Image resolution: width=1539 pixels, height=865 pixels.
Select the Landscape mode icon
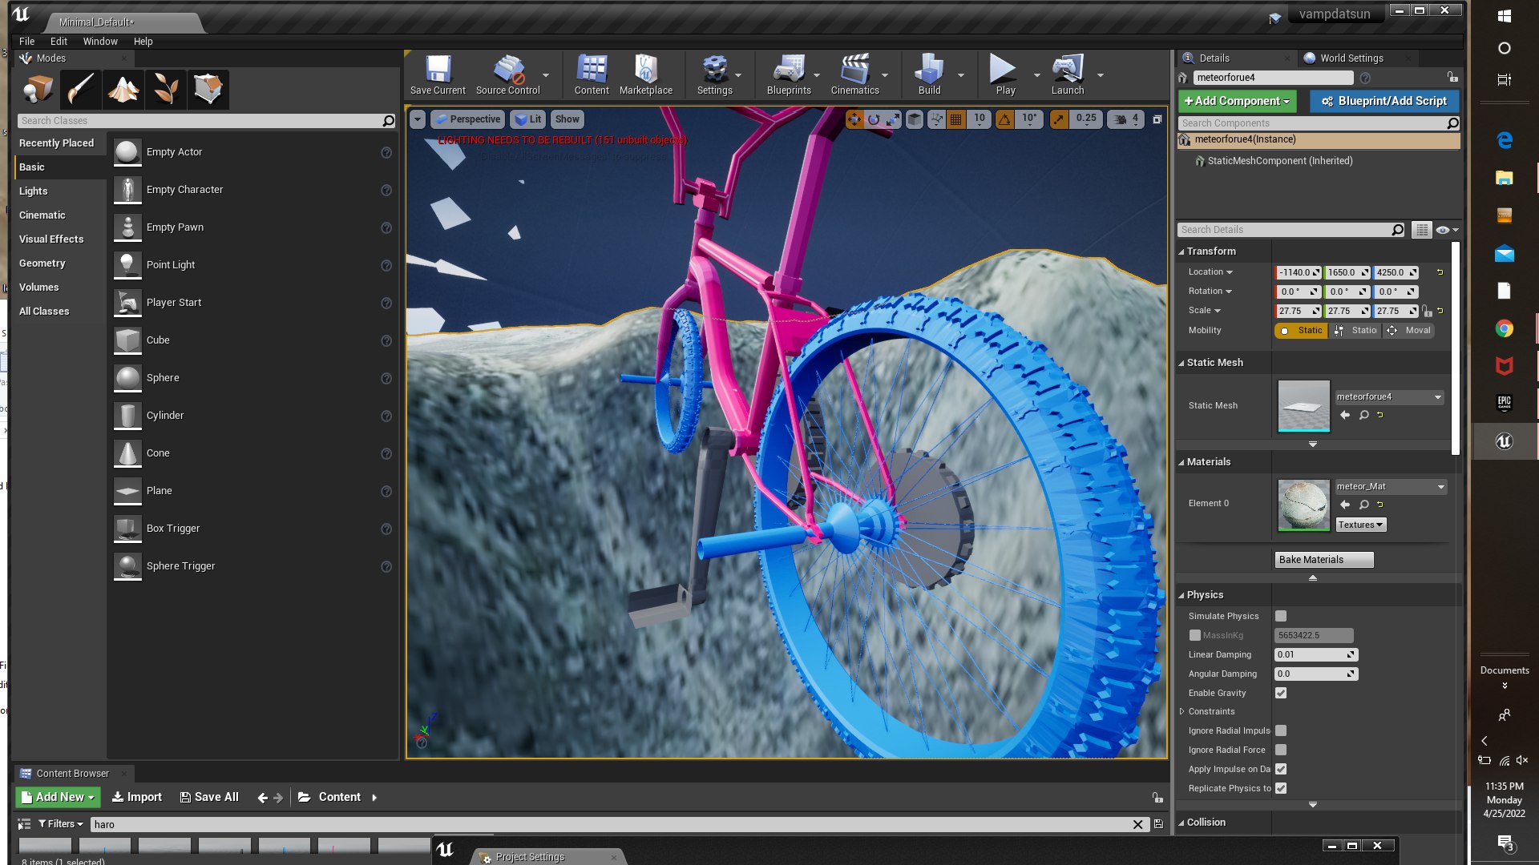[x=123, y=89]
